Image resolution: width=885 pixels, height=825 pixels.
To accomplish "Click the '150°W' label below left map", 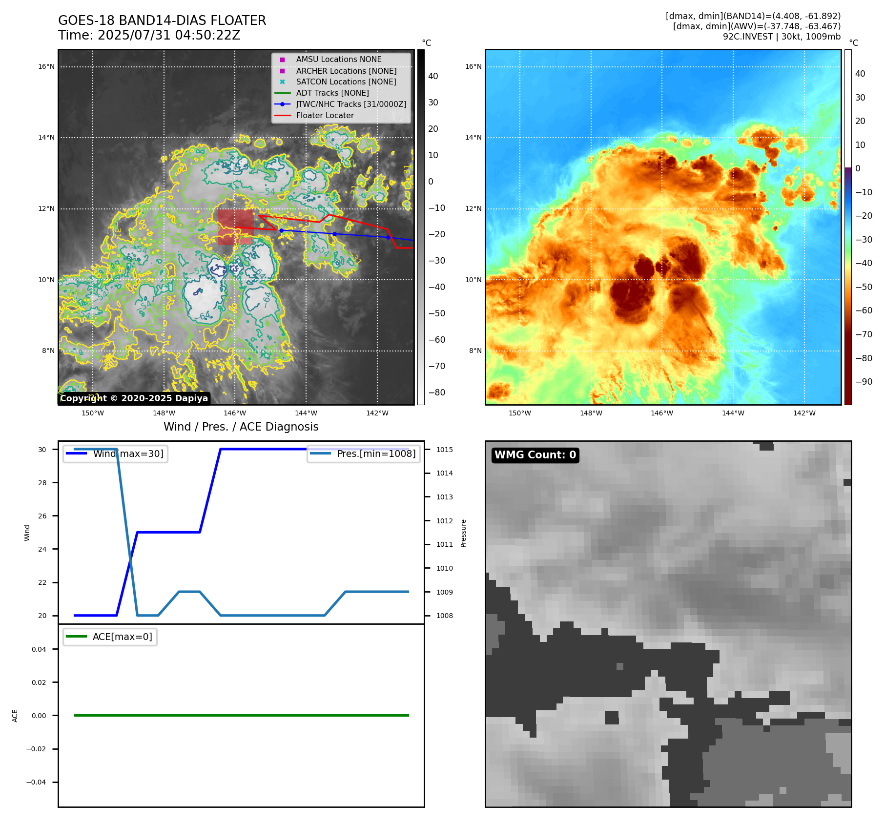I will coord(93,413).
